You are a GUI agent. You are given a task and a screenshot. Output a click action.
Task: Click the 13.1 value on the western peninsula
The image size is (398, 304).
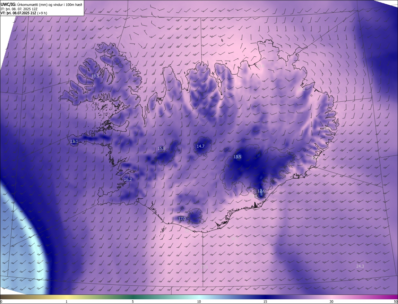point(74,141)
